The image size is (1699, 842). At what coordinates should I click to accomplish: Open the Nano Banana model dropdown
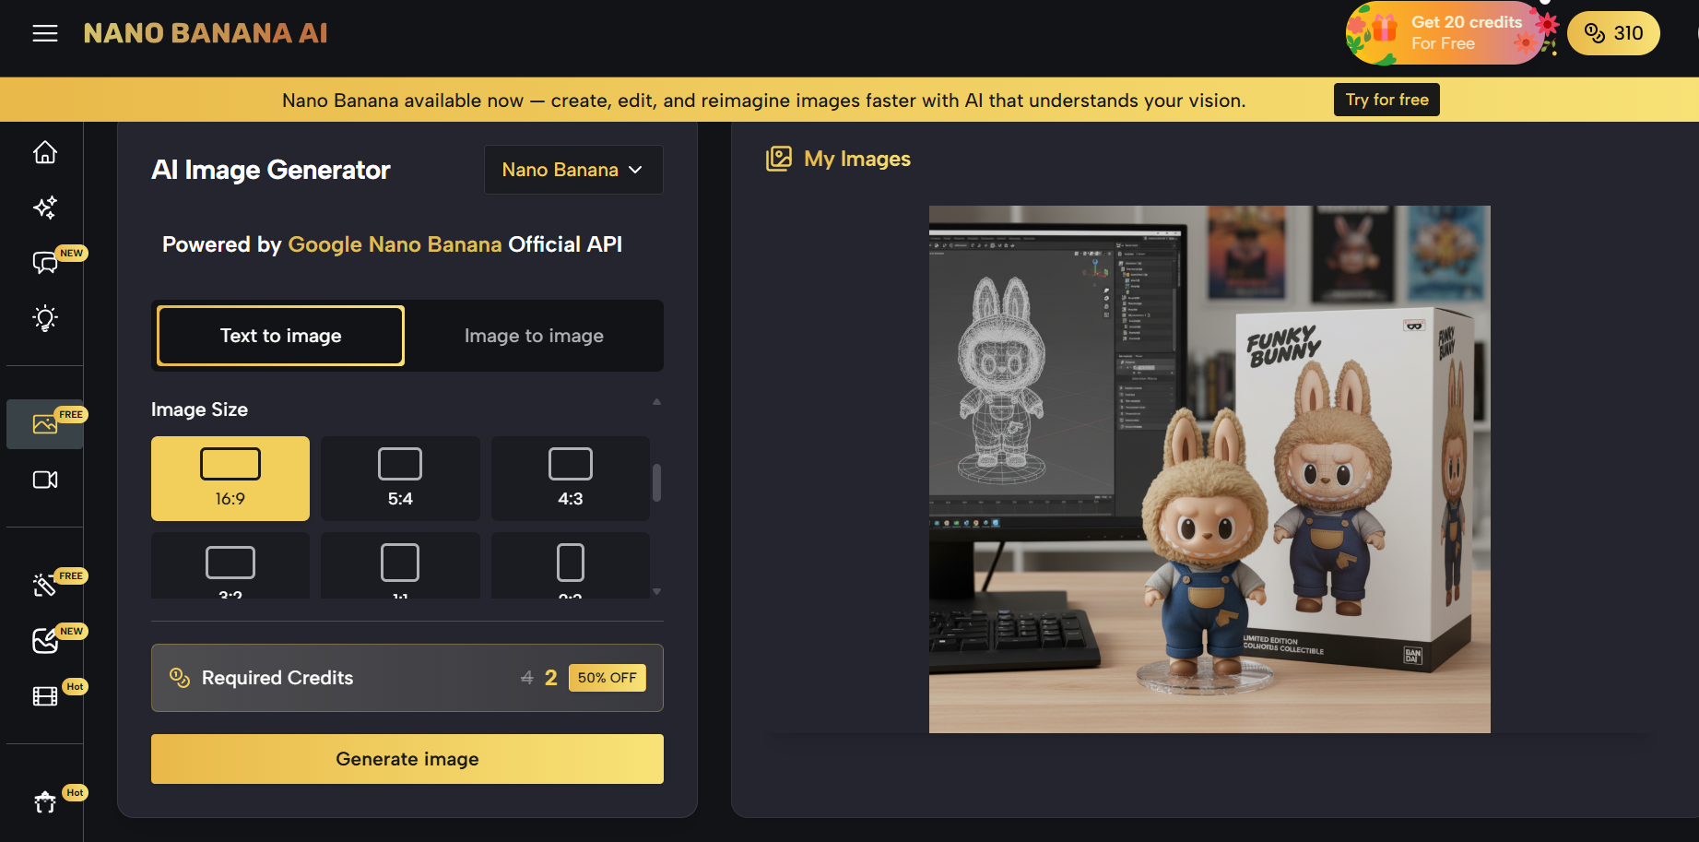tap(572, 170)
